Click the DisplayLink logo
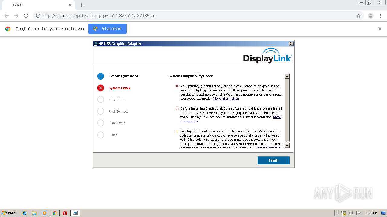 (268, 55)
